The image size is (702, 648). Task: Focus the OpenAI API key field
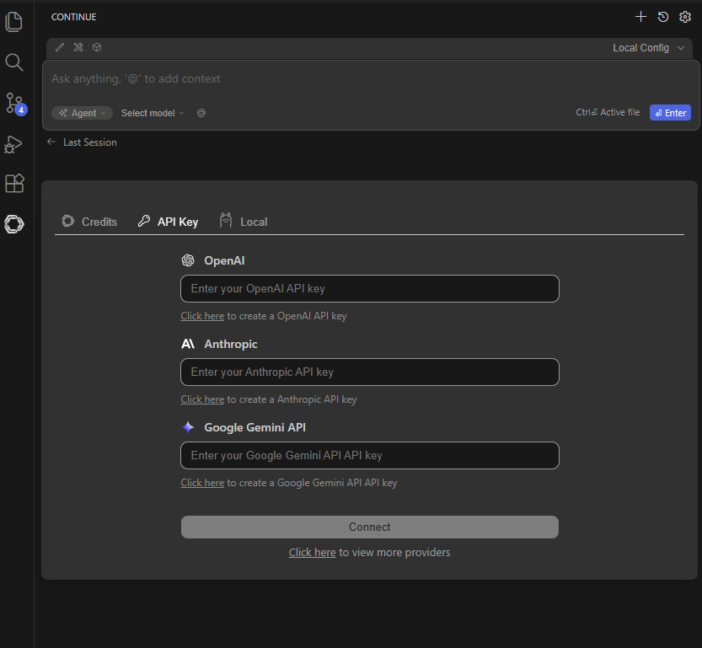370,289
